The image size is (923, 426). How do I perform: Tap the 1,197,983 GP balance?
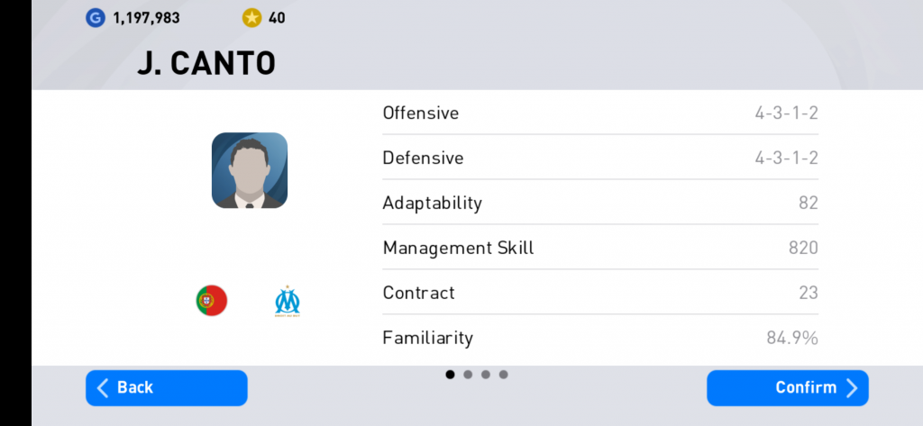146,18
